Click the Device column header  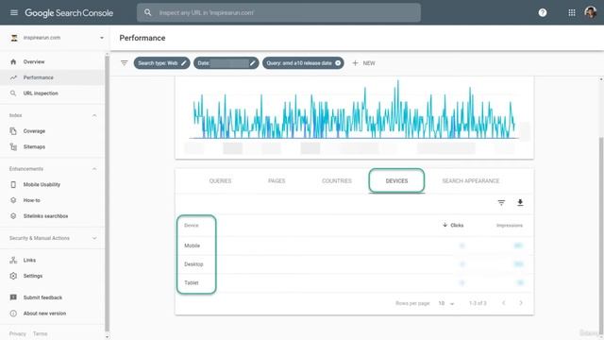(x=192, y=225)
